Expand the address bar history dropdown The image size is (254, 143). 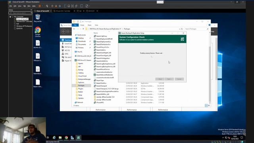179,29
